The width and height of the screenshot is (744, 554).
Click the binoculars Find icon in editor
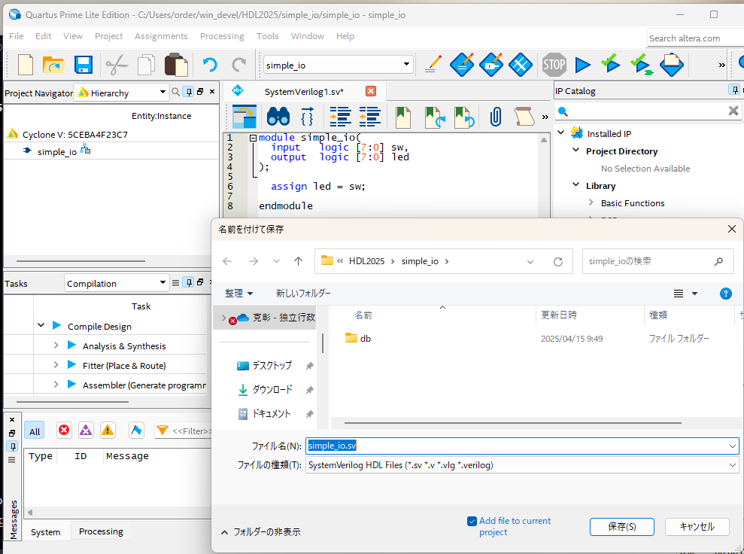pos(278,117)
